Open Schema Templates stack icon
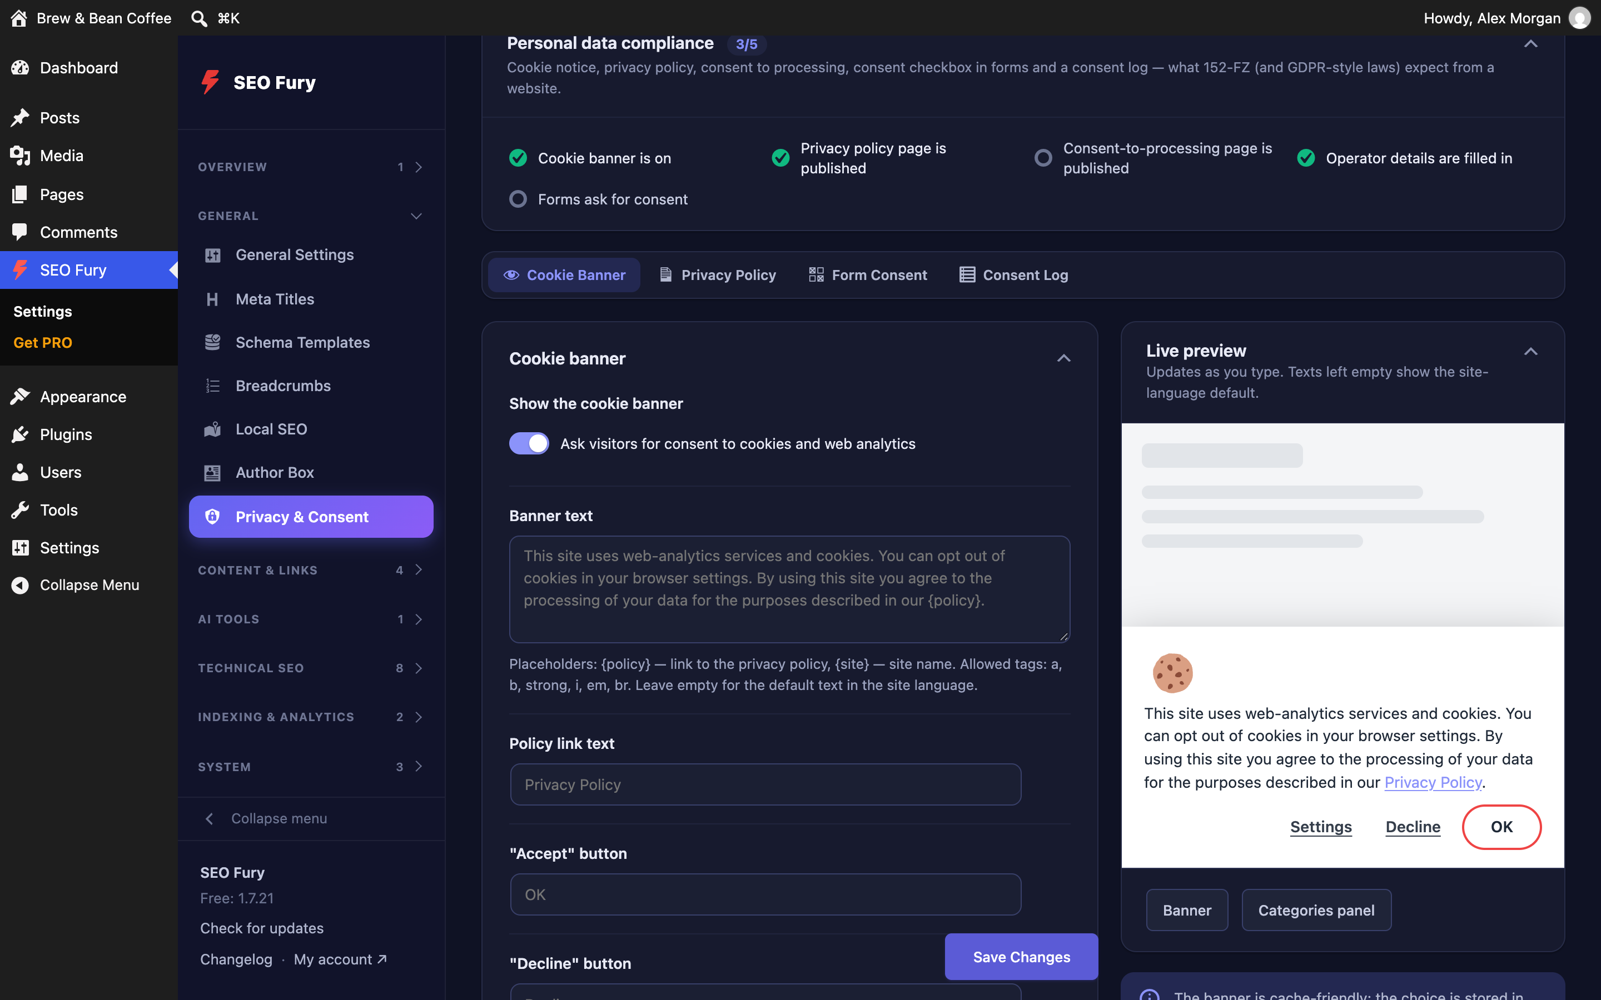The width and height of the screenshot is (1601, 1000). pyautogui.click(x=212, y=342)
